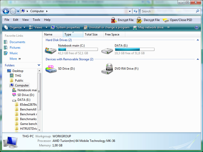Select the DVD RW Drive (F:) icon

click(107, 69)
